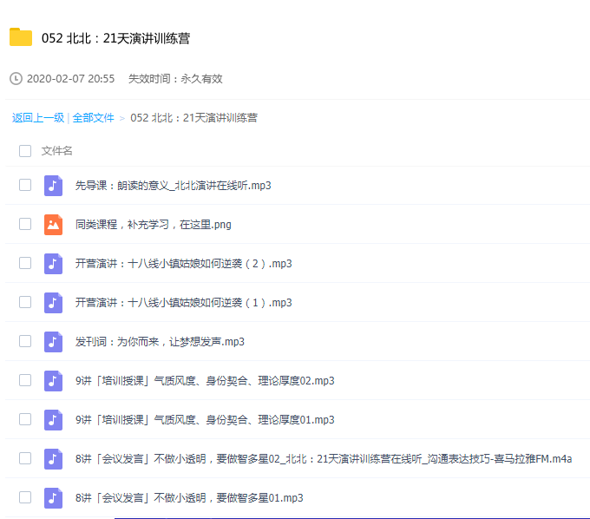The image size is (590, 519).
Task: Check the box for 先导课：朗读的意义 mp3
Action: click(25, 185)
